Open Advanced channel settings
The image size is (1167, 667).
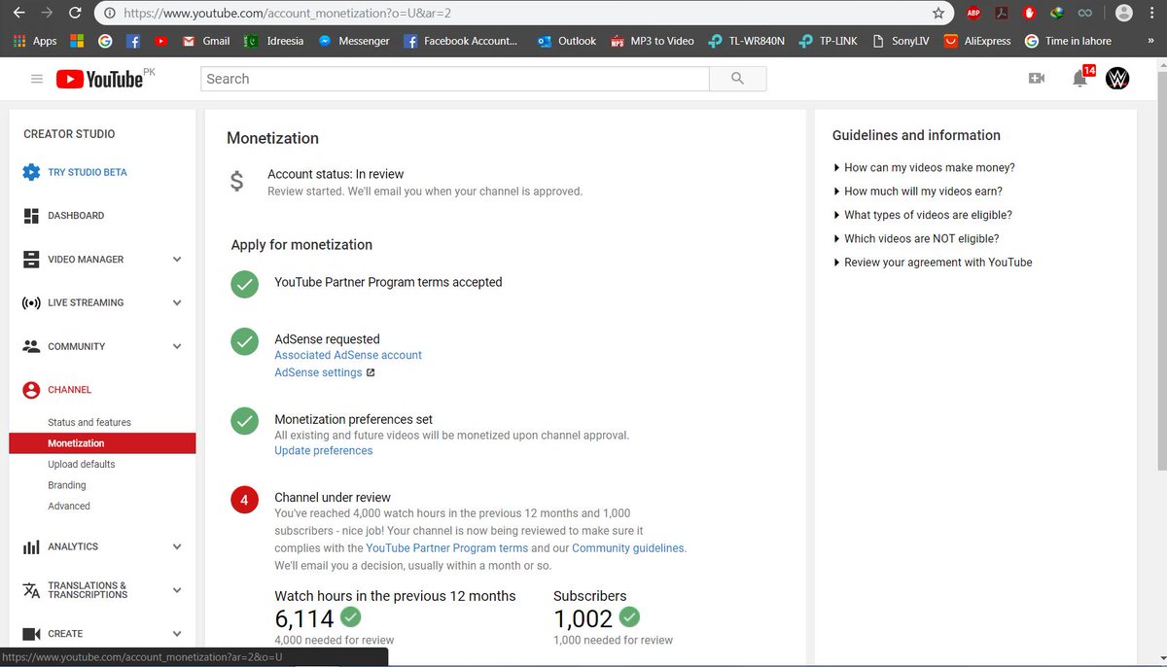pyautogui.click(x=69, y=507)
